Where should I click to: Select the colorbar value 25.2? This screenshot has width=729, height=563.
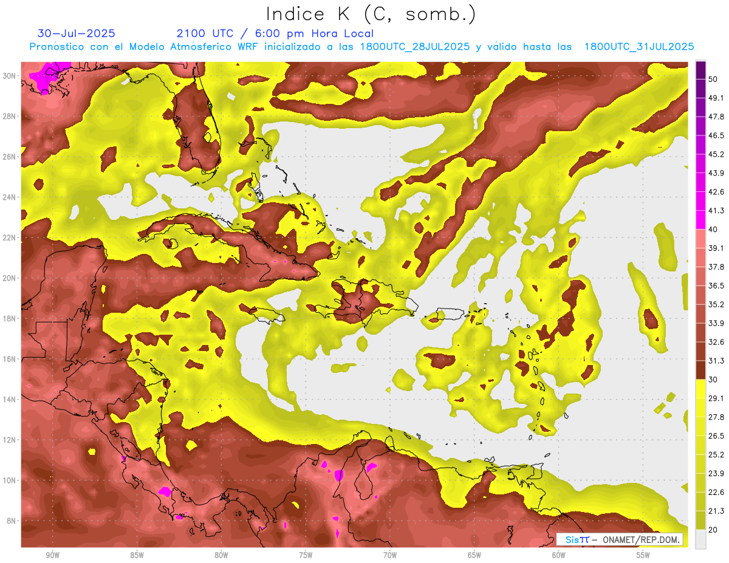tap(716, 455)
